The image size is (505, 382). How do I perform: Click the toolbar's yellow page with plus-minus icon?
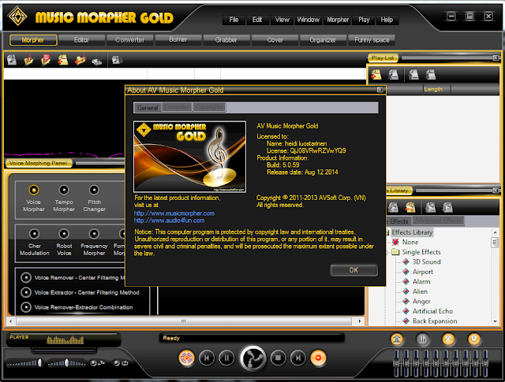pyautogui.click(x=63, y=60)
